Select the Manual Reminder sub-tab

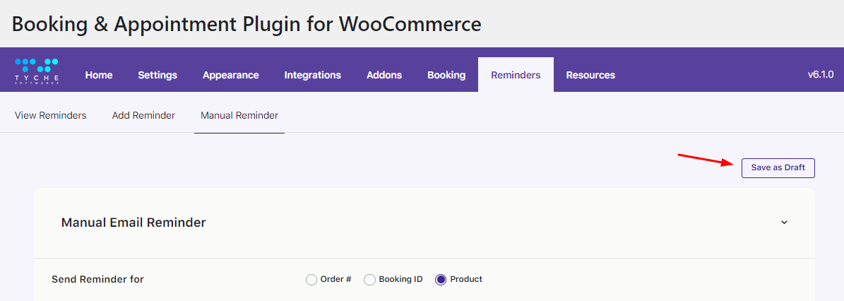(239, 115)
